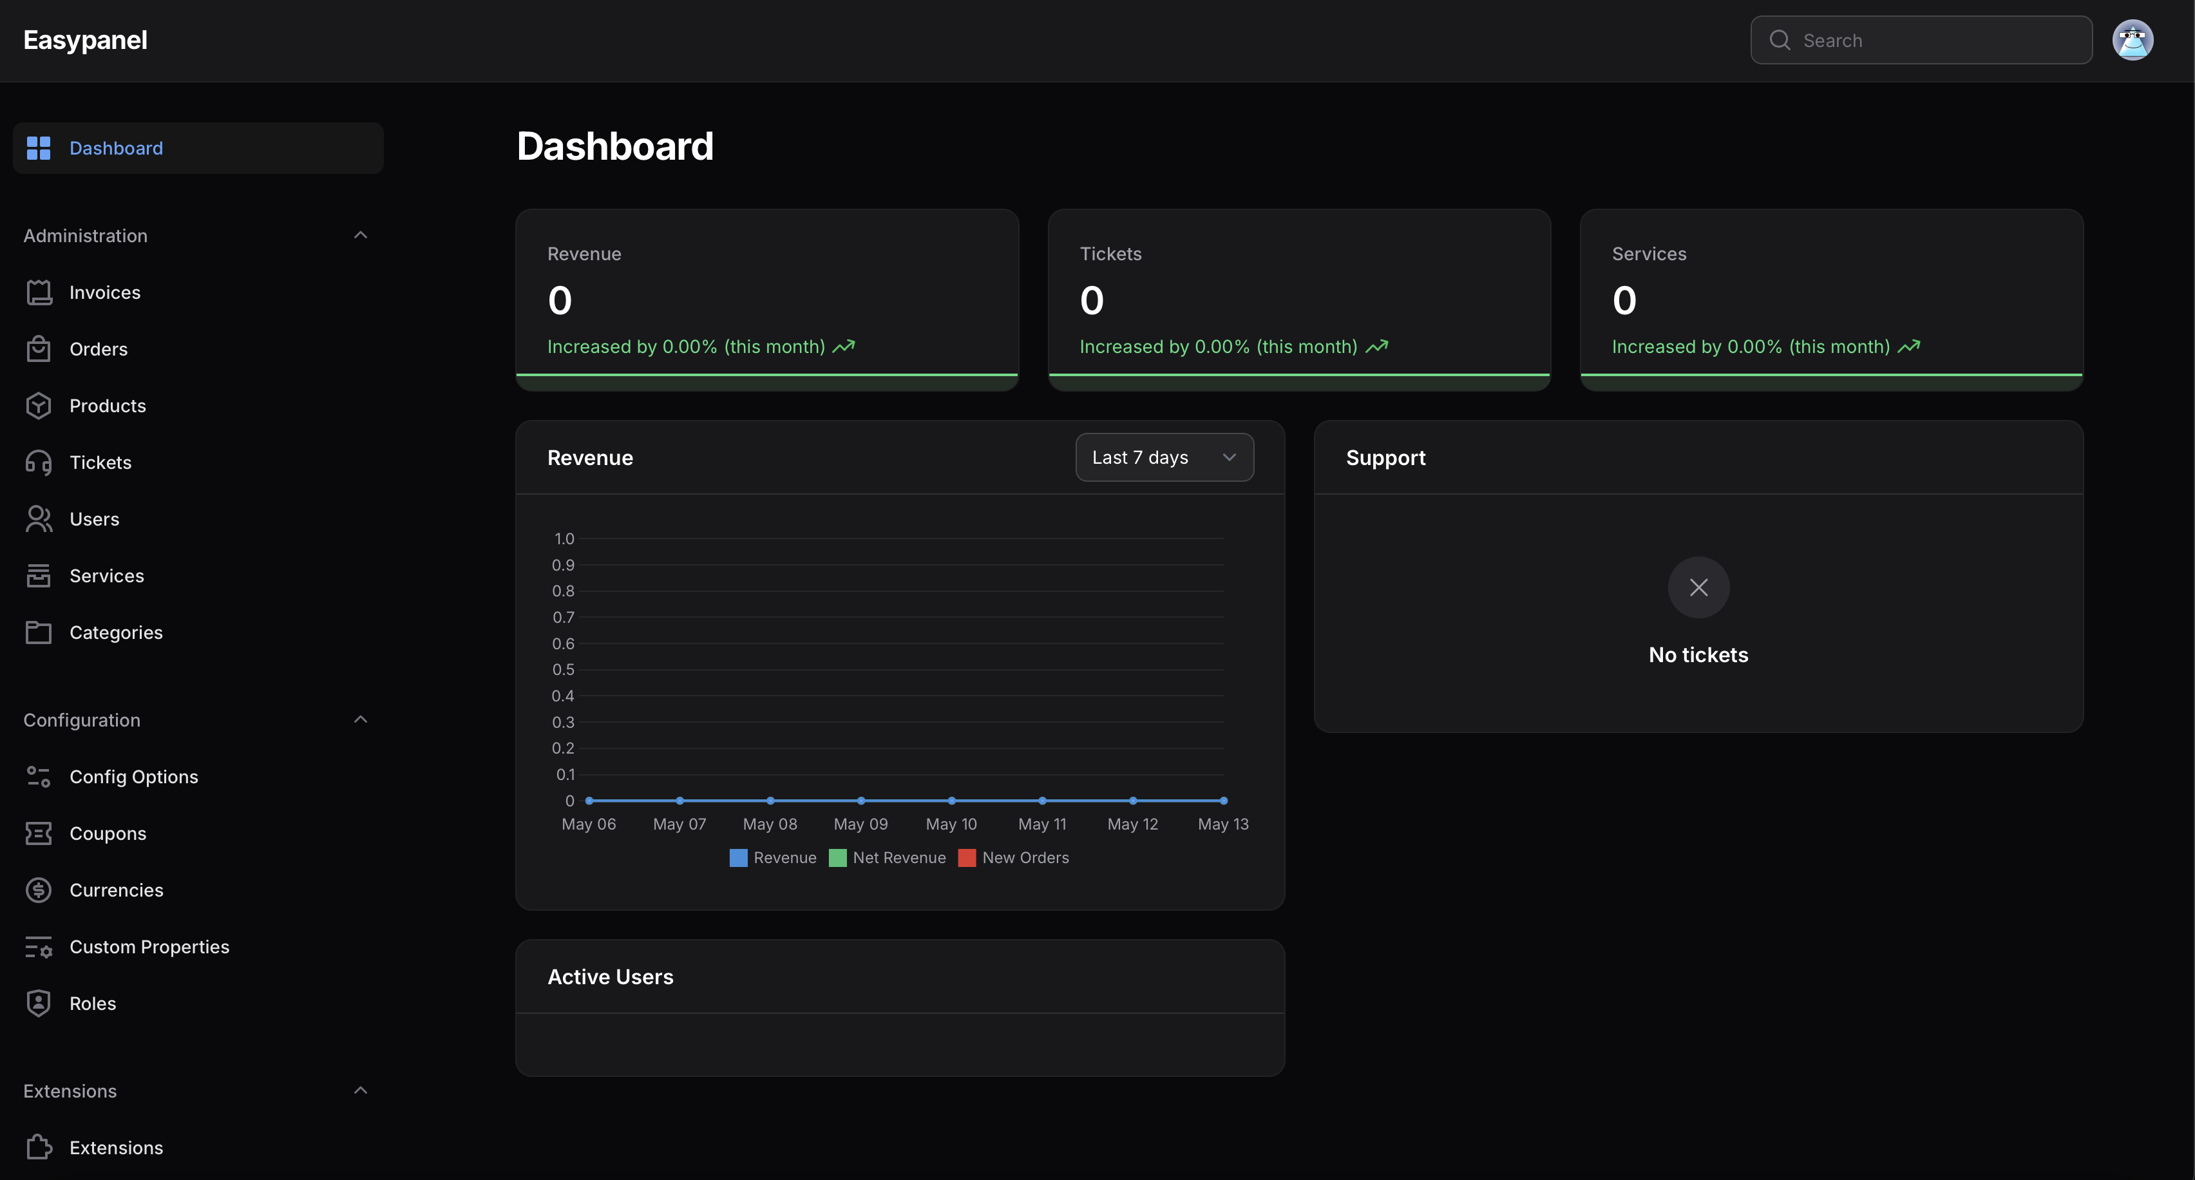
Task: Click the Products box icon
Action: (39, 406)
